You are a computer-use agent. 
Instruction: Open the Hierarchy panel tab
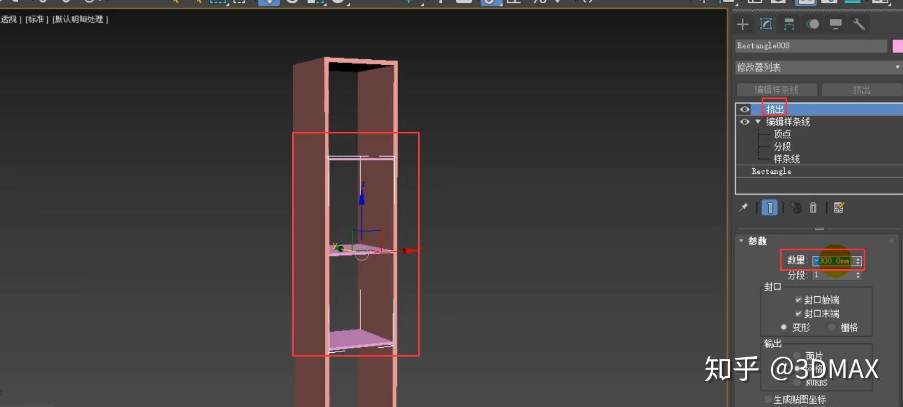tap(789, 24)
